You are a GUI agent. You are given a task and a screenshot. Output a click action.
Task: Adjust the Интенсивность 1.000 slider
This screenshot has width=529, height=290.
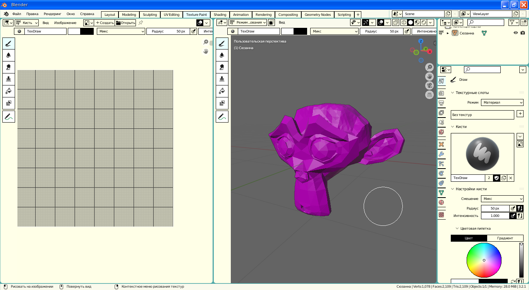495,216
